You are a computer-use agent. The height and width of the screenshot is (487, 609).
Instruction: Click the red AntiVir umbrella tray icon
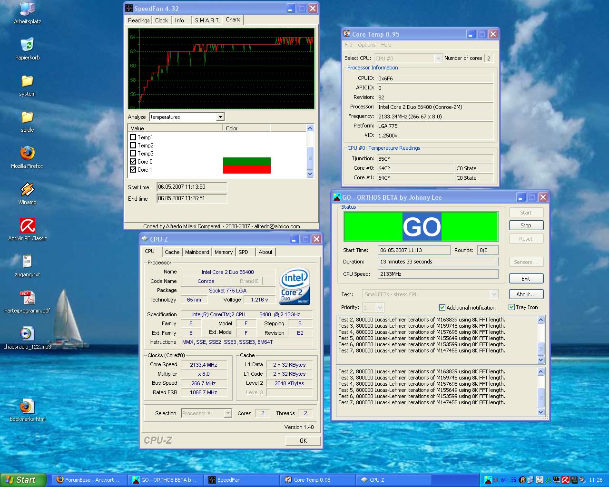pyautogui.click(x=565, y=480)
